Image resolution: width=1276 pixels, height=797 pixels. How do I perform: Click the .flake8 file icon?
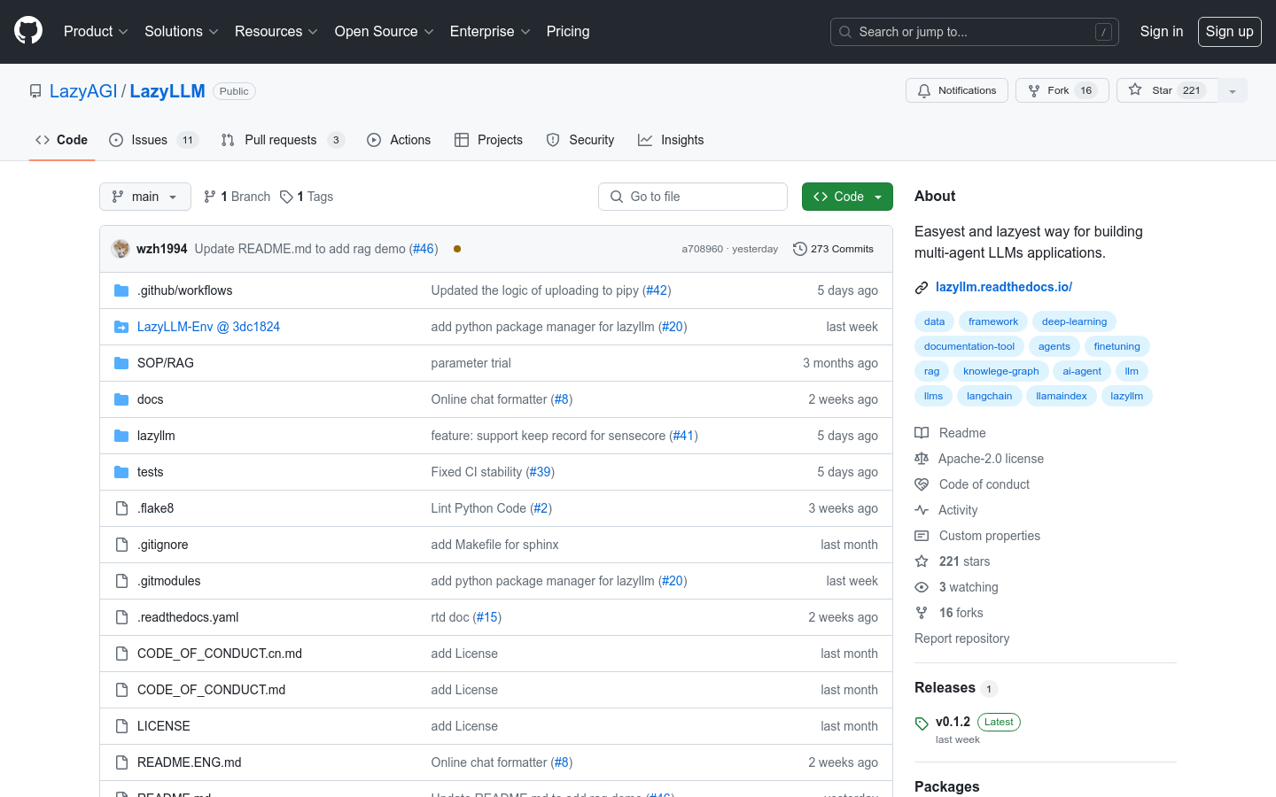pos(121,508)
